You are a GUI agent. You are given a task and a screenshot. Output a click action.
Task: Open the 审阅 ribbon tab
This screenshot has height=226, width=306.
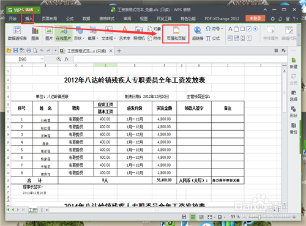(x=127, y=19)
